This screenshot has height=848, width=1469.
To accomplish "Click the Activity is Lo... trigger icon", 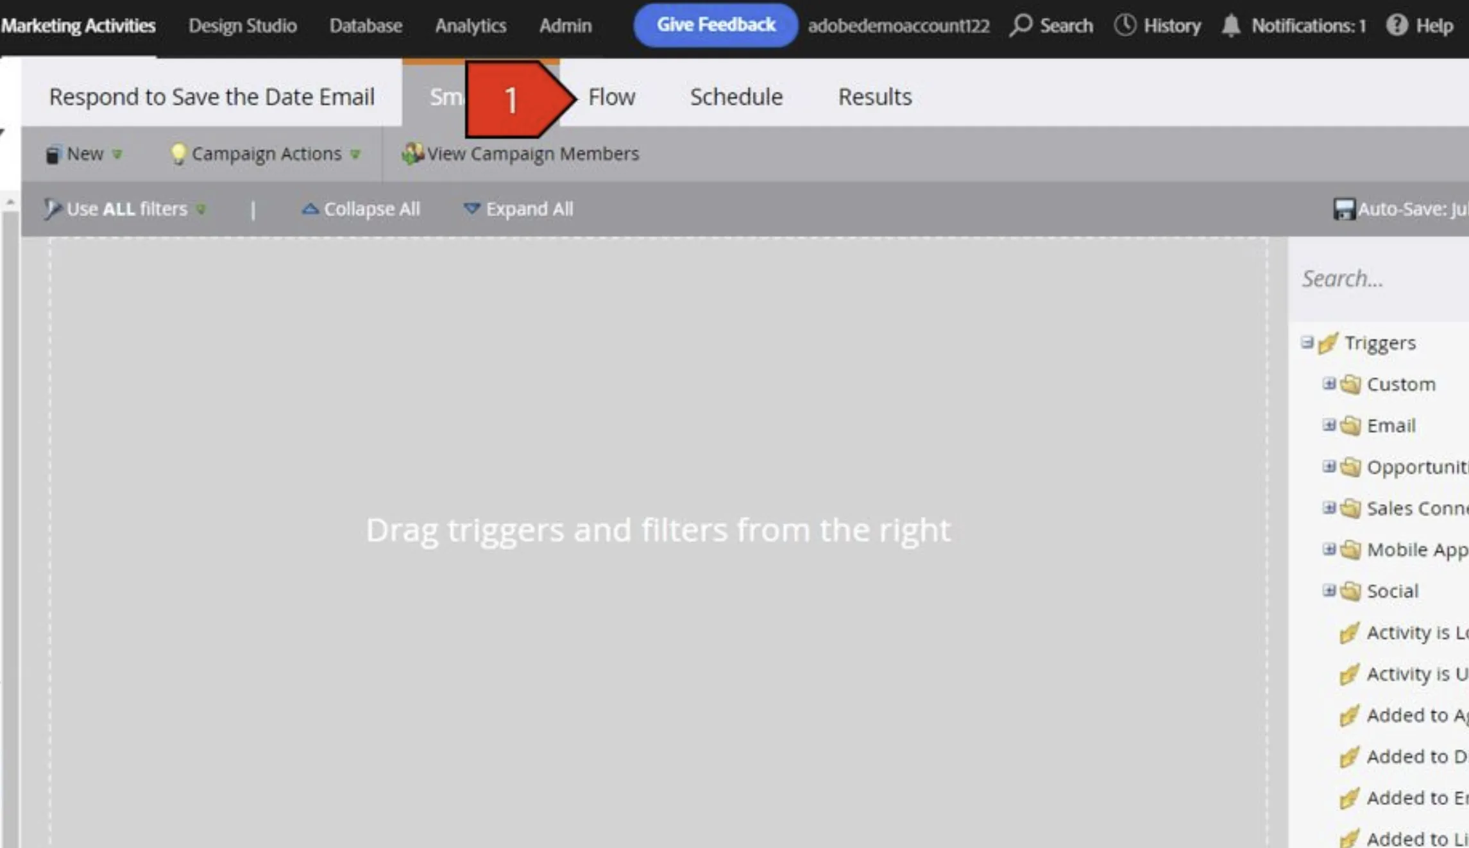I will pos(1349,632).
